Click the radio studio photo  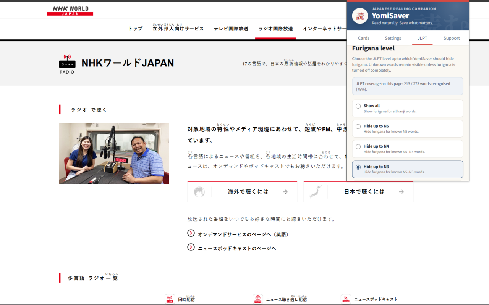pos(114,153)
